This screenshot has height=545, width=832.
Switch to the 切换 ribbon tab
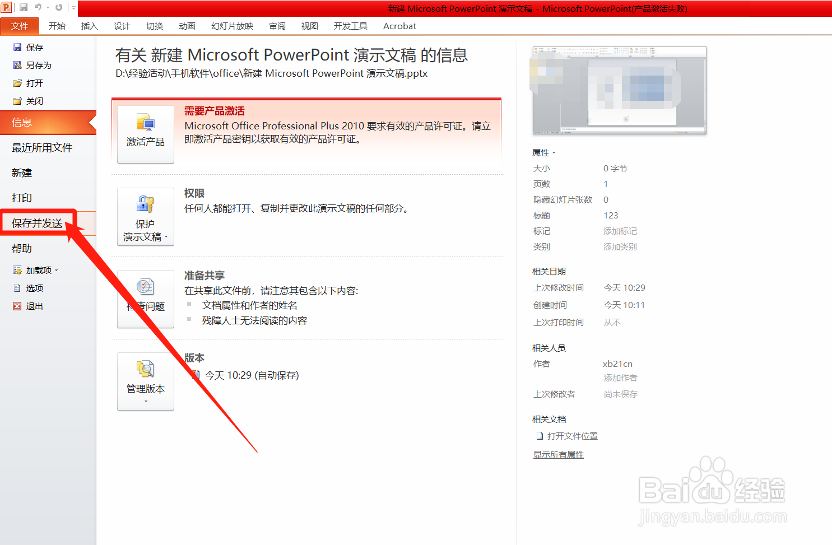[155, 26]
